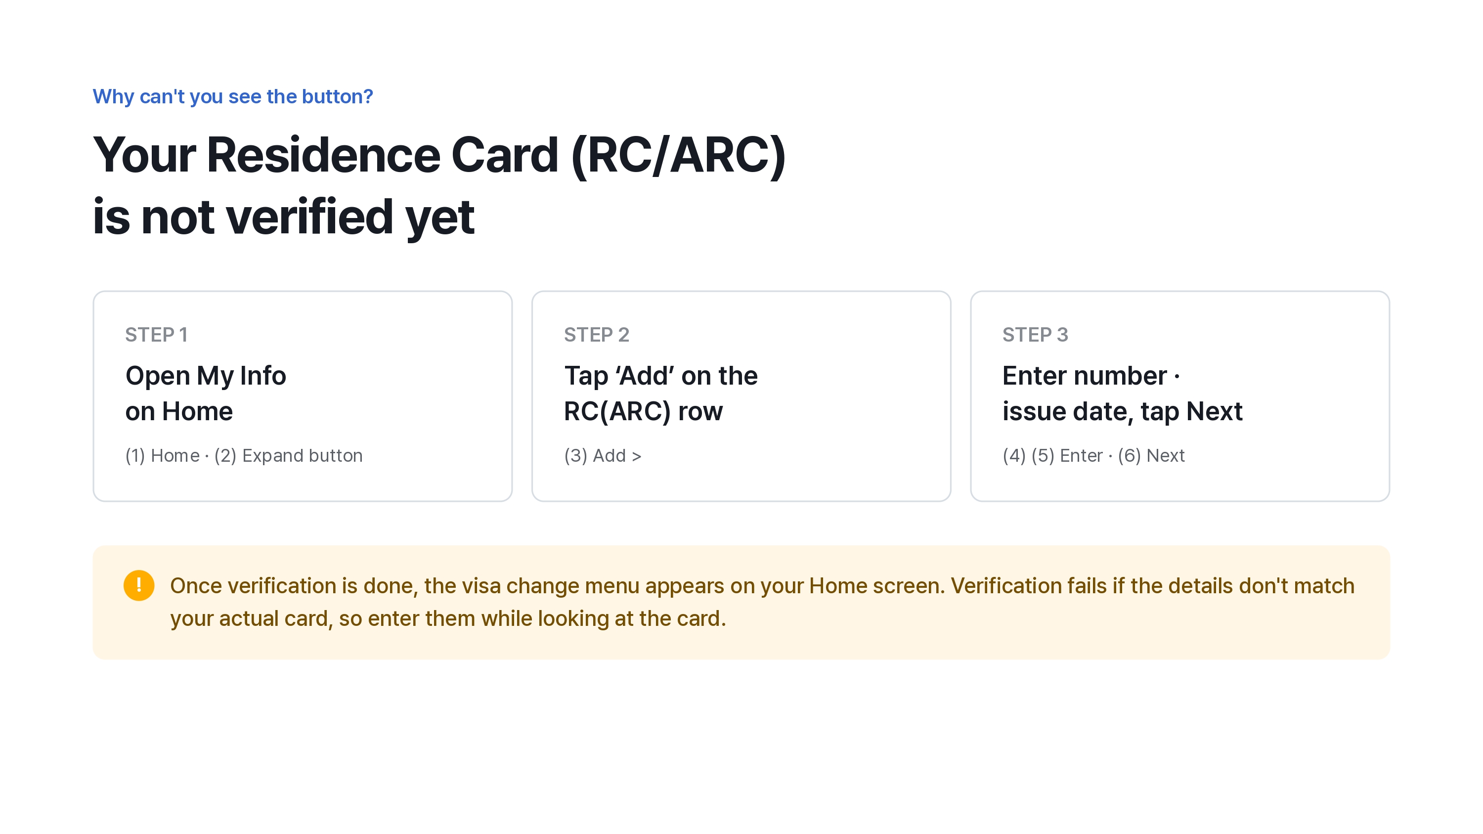Select the Step 2 card
Viewport: 1483px width, 834px height.
pyautogui.click(x=741, y=396)
